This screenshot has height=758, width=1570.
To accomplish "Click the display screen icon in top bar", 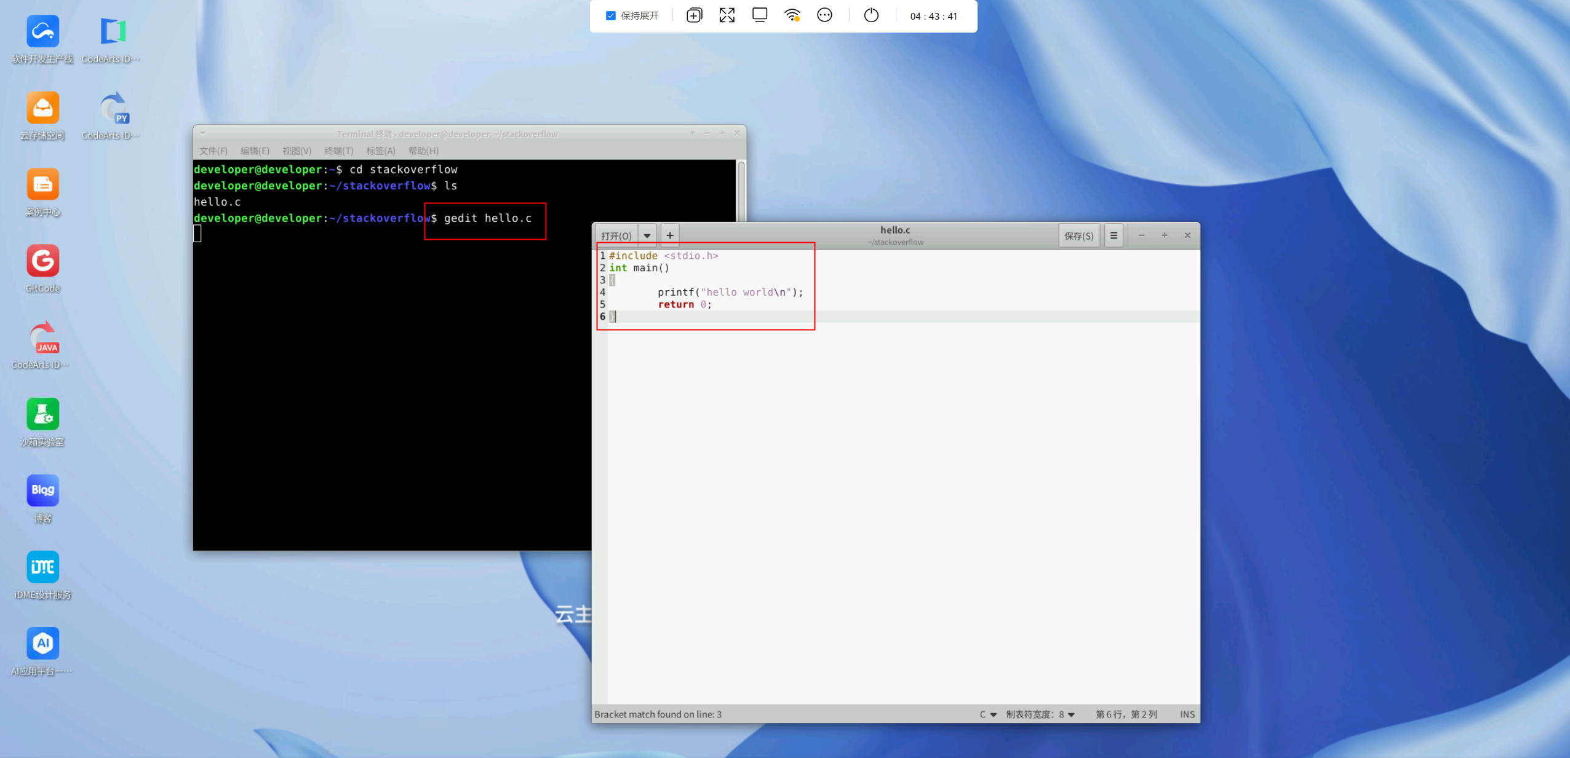I will 760,15.
